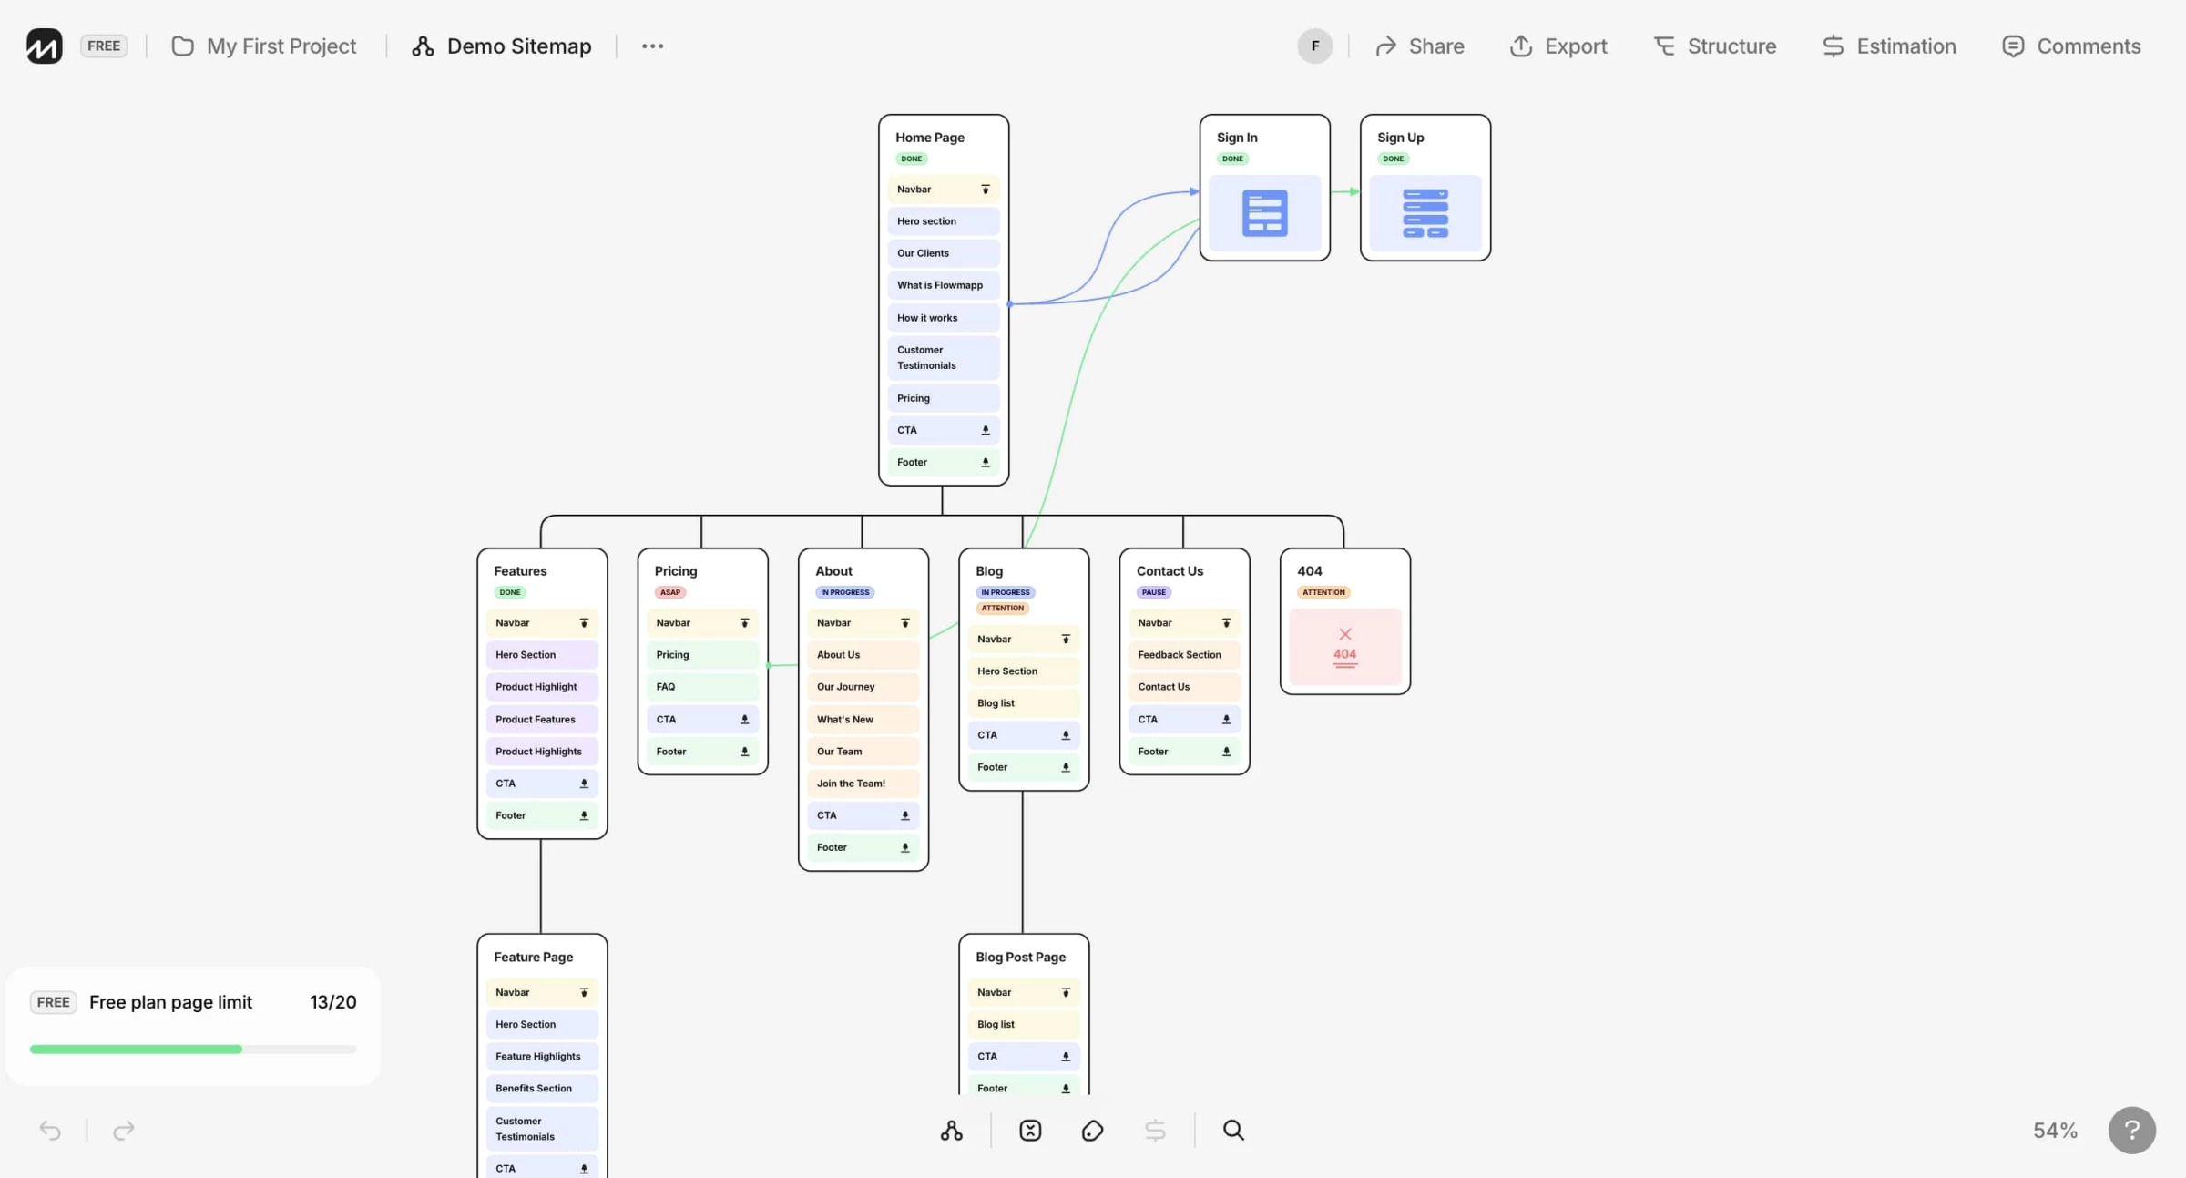Select Product Highlight block in Features
Screen dimensions: 2186x1178
point(542,687)
